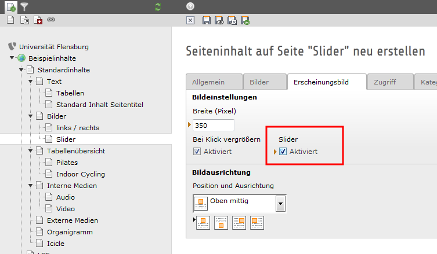Click the Breite (Pixel) input field
Screen dimensions: 437x254
coord(213,125)
